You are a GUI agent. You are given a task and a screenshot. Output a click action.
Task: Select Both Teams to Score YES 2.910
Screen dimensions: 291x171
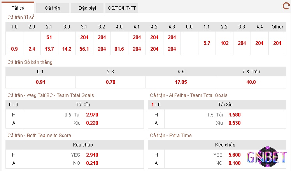92,155
